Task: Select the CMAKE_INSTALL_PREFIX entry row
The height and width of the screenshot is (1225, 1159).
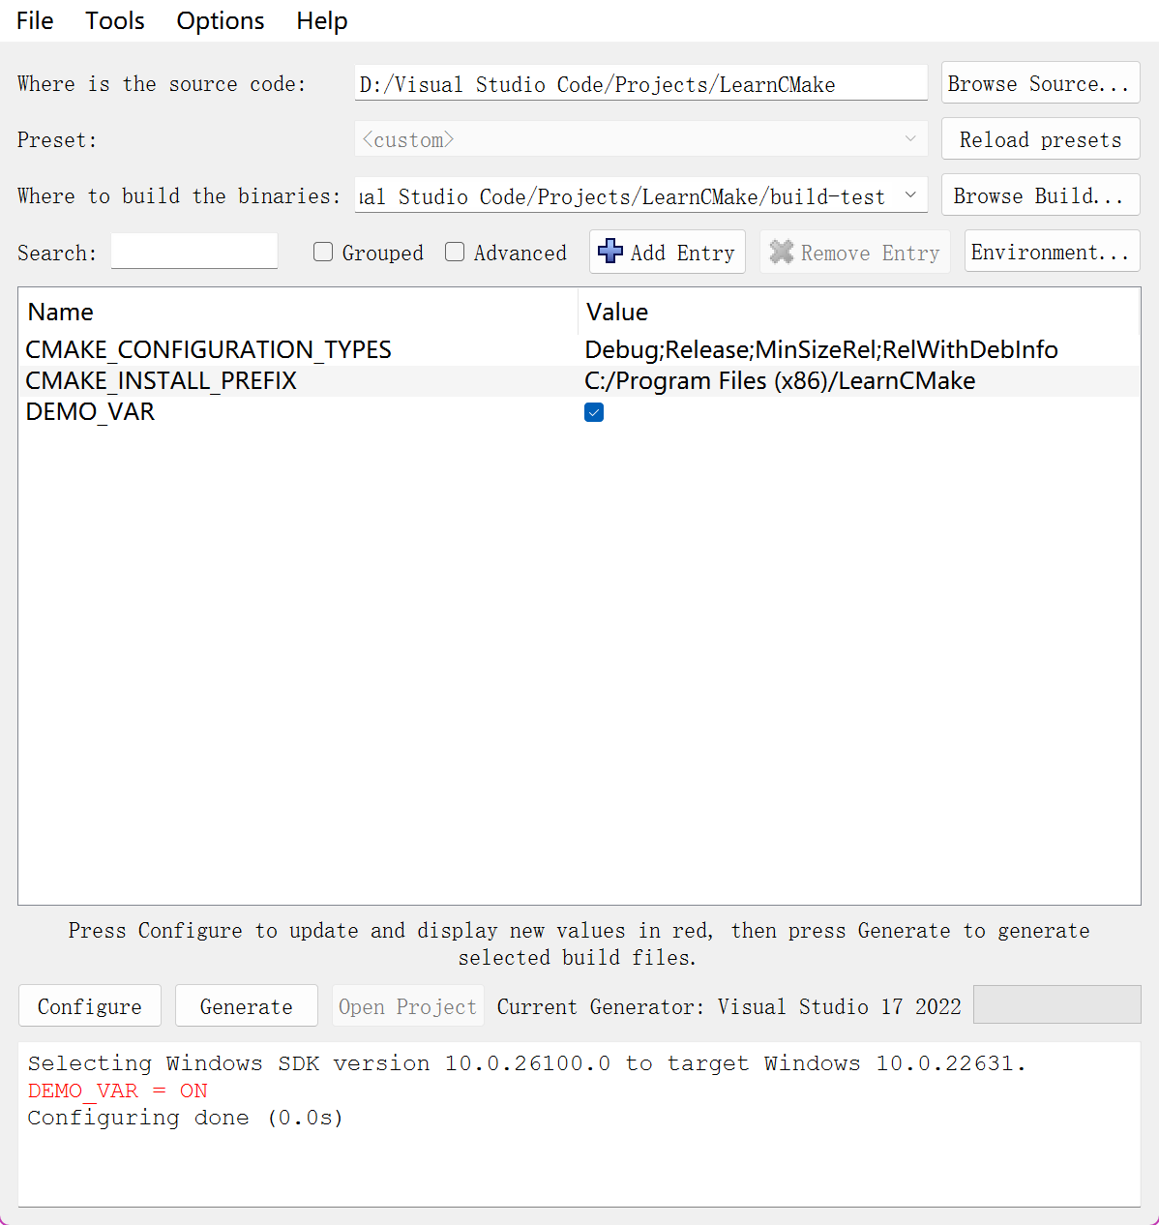Action: pyautogui.click(x=162, y=381)
